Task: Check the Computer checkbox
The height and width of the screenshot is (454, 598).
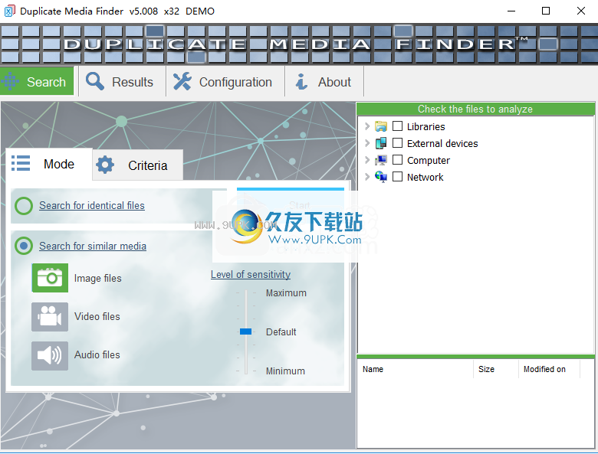Action: pos(397,159)
